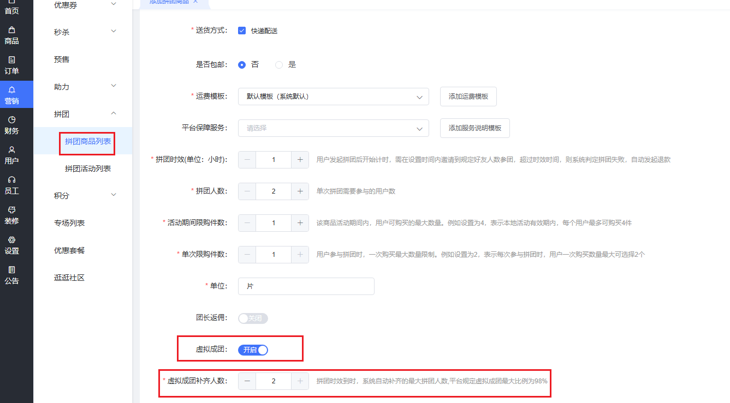This screenshot has height=403, width=730.
Task: Click the 拼团人数 number input
Action: point(274,191)
